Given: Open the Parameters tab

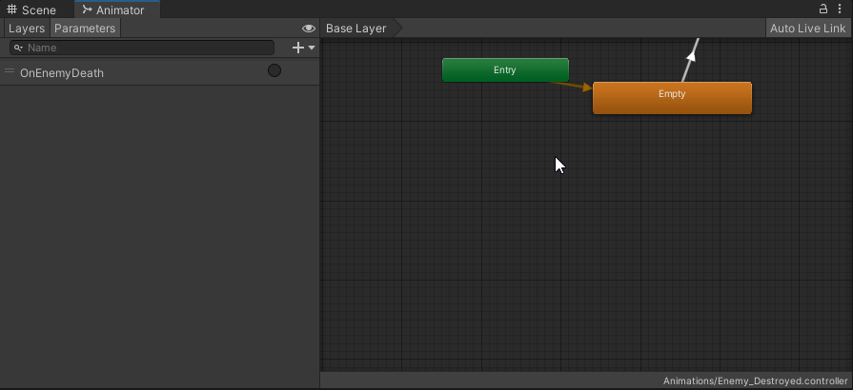Looking at the screenshot, I should click(x=85, y=29).
